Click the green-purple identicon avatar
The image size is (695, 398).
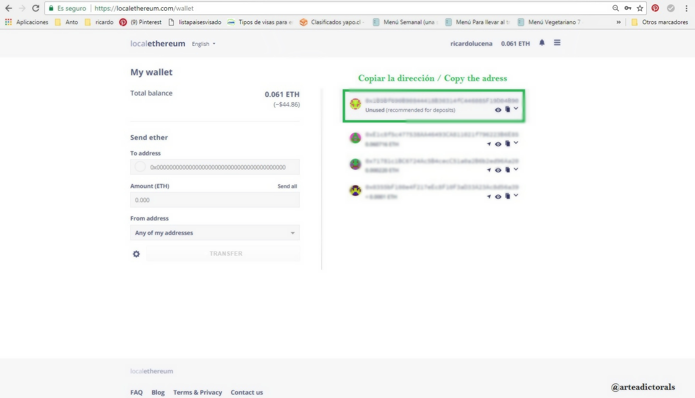[x=355, y=164]
